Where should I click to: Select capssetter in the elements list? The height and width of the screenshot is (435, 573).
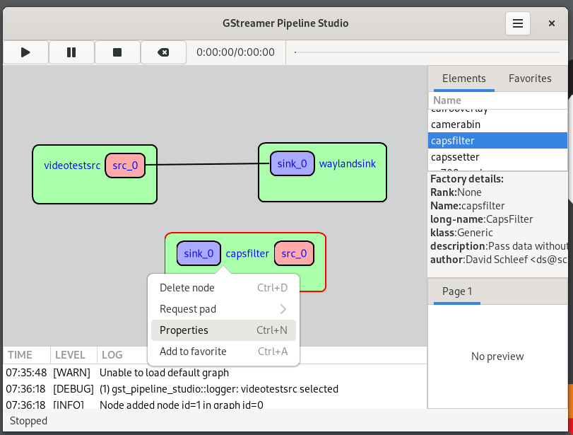[x=497, y=157]
